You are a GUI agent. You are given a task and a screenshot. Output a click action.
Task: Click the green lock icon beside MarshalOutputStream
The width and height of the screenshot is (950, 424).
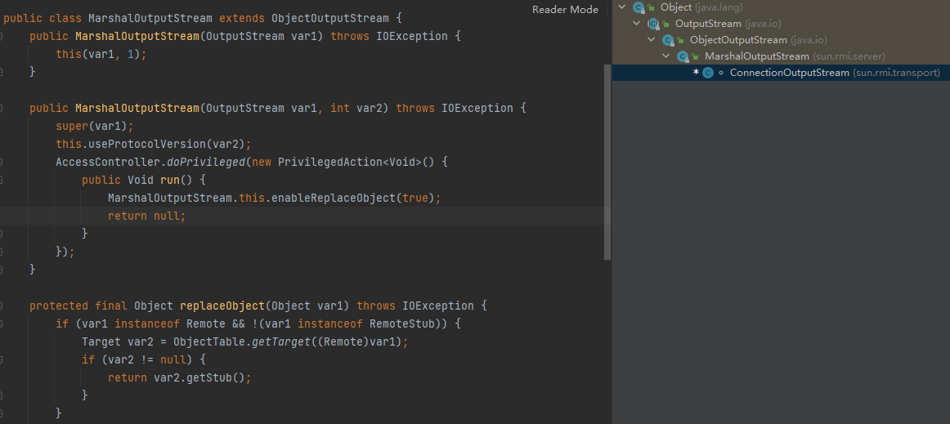click(x=696, y=56)
